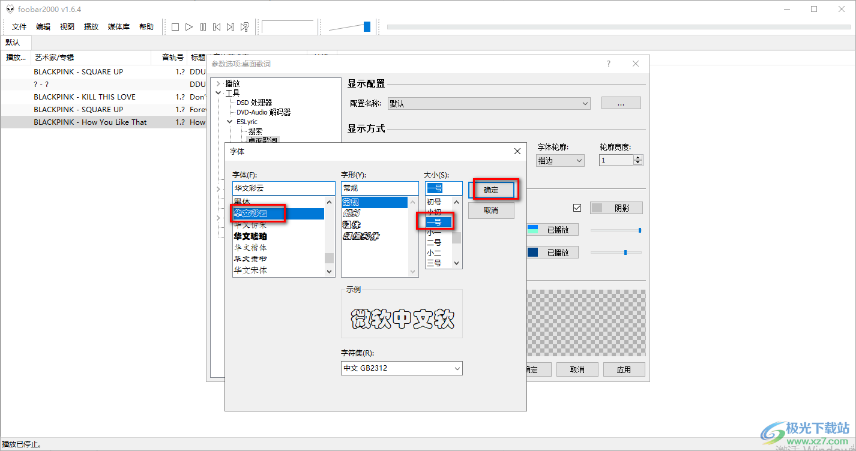The height and width of the screenshot is (451, 856).
Task: Select 三号 in the size list
Action: pyautogui.click(x=439, y=263)
